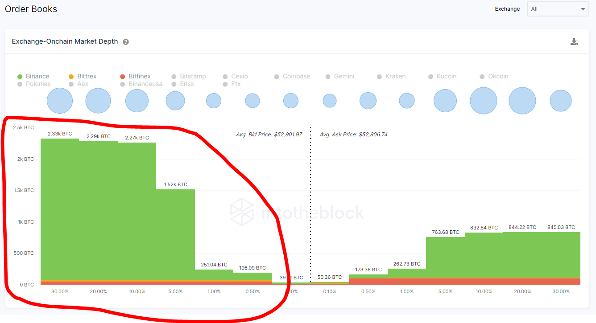Click bubble above 30.00% ask column
The height and width of the screenshot is (323, 596).
[561, 101]
